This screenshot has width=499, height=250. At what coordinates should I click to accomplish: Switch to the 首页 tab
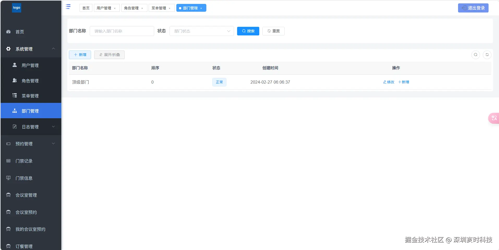(x=86, y=8)
